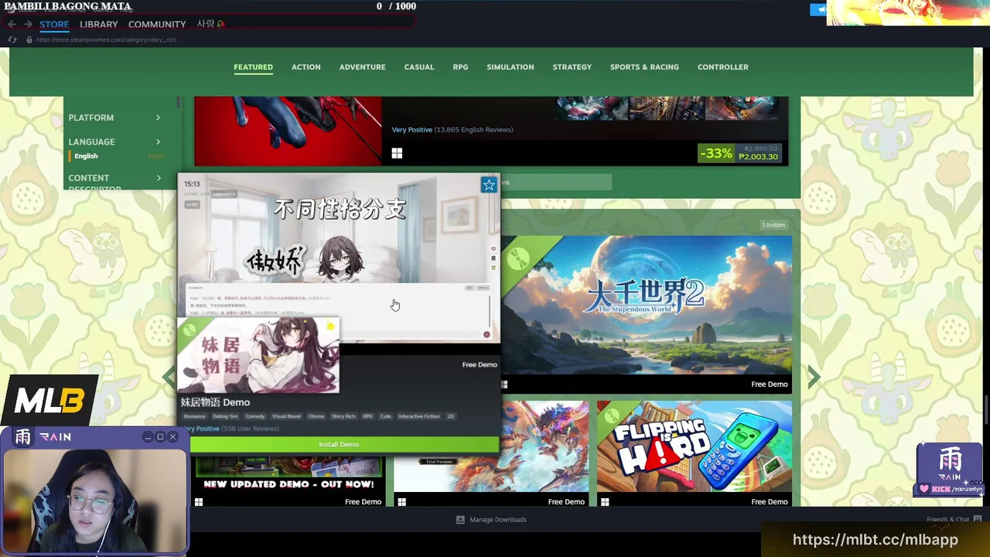Go forward with the forward arrow

coord(28,24)
